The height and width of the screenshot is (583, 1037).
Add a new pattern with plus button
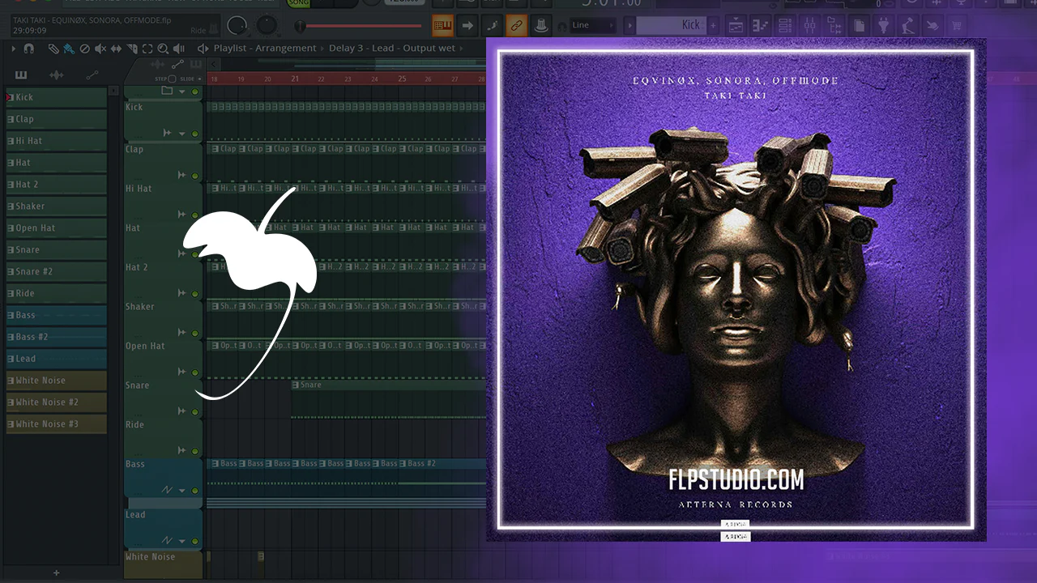point(715,25)
